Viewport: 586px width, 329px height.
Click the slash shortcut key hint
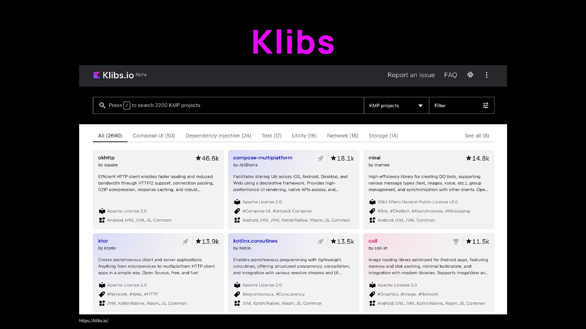pyautogui.click(x=127, y=105)
